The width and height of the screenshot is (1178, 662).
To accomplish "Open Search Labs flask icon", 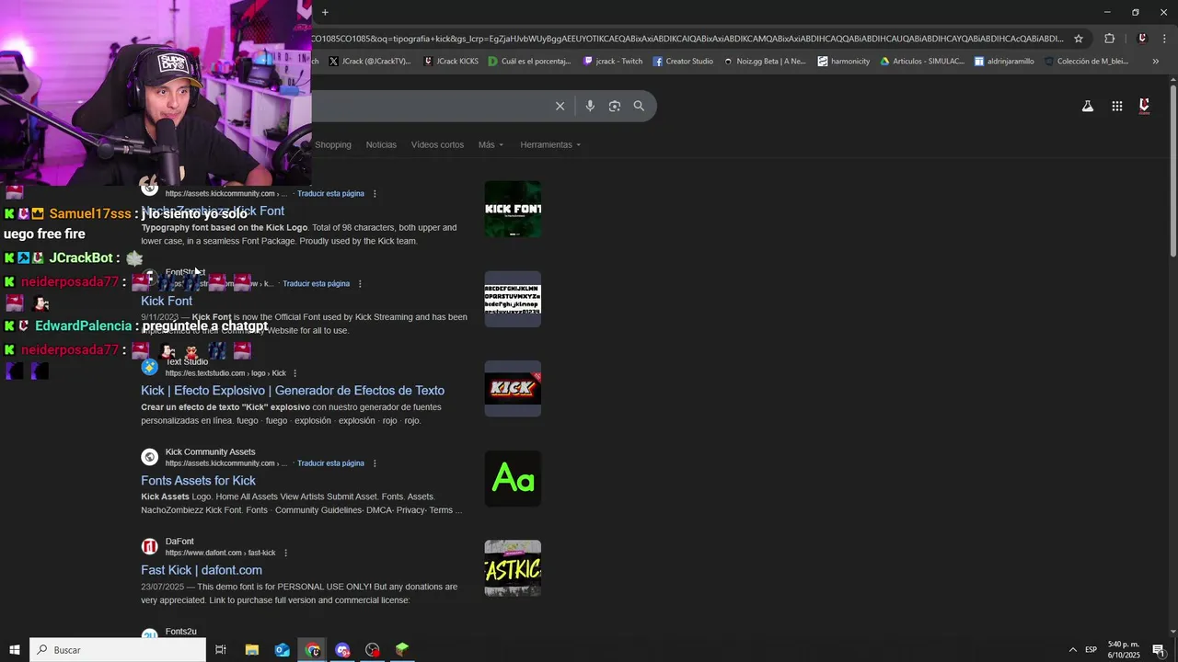I will (x=1088, y=106).
